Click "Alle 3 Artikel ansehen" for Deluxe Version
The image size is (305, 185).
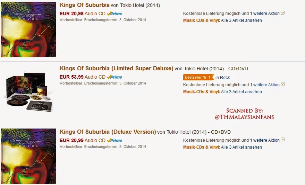(x=241, y=147)
